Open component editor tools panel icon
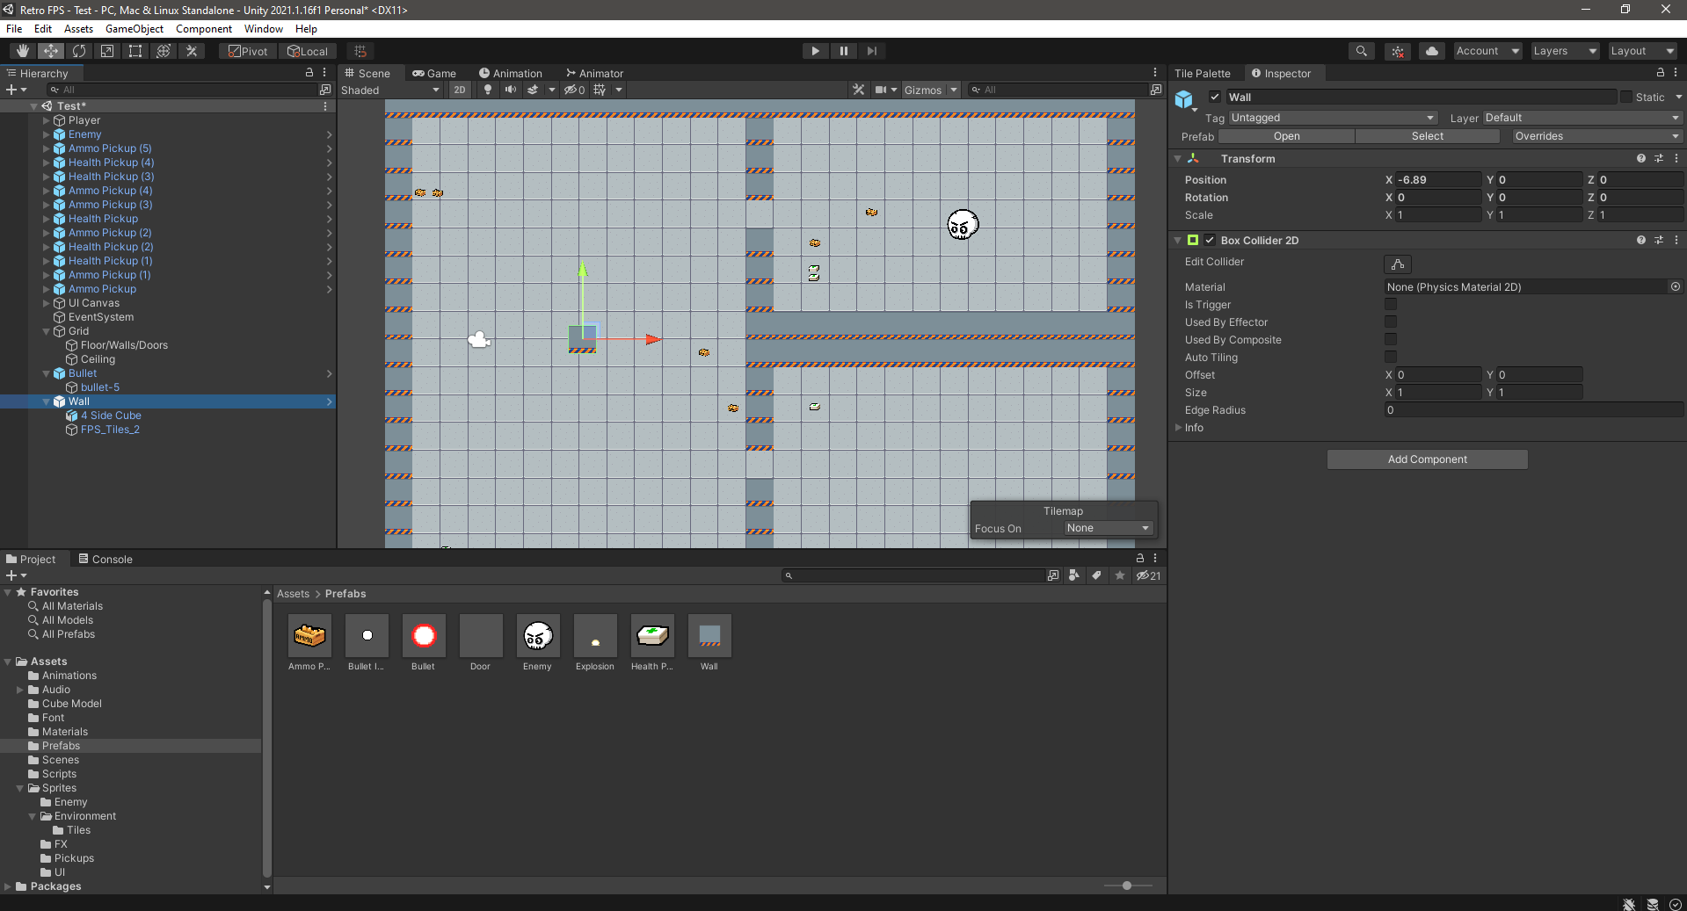The width and height of the screenshot is (1687, 911). click(x=859, y=90)
